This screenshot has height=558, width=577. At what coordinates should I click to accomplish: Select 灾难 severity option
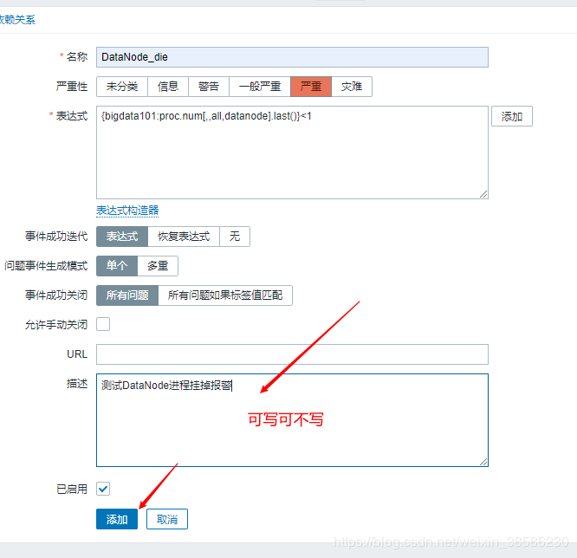(352, 87)
